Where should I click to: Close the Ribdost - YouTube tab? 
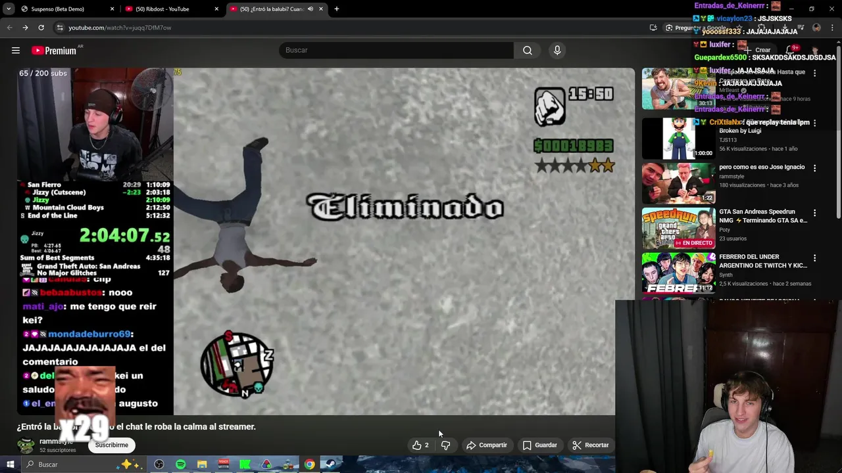coord(216,9)
